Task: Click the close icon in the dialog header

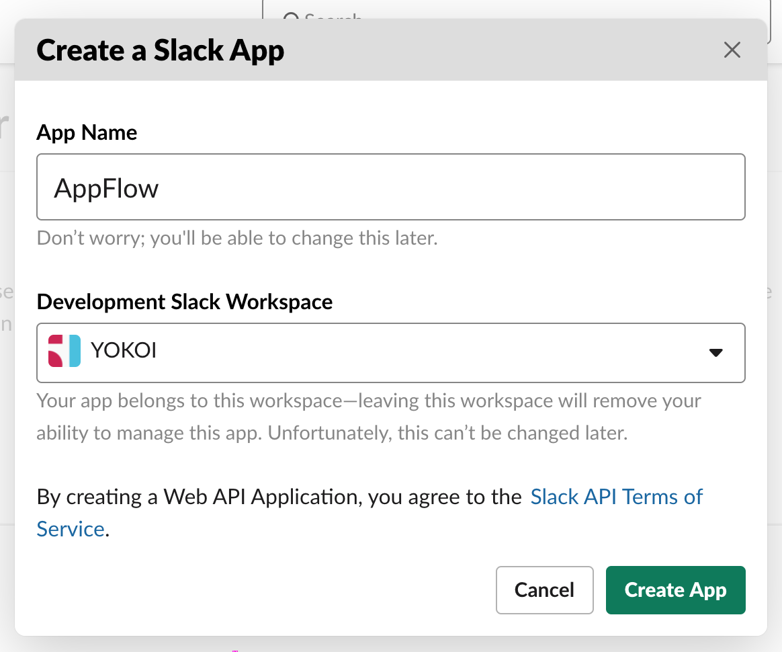Action: point(732,50)
